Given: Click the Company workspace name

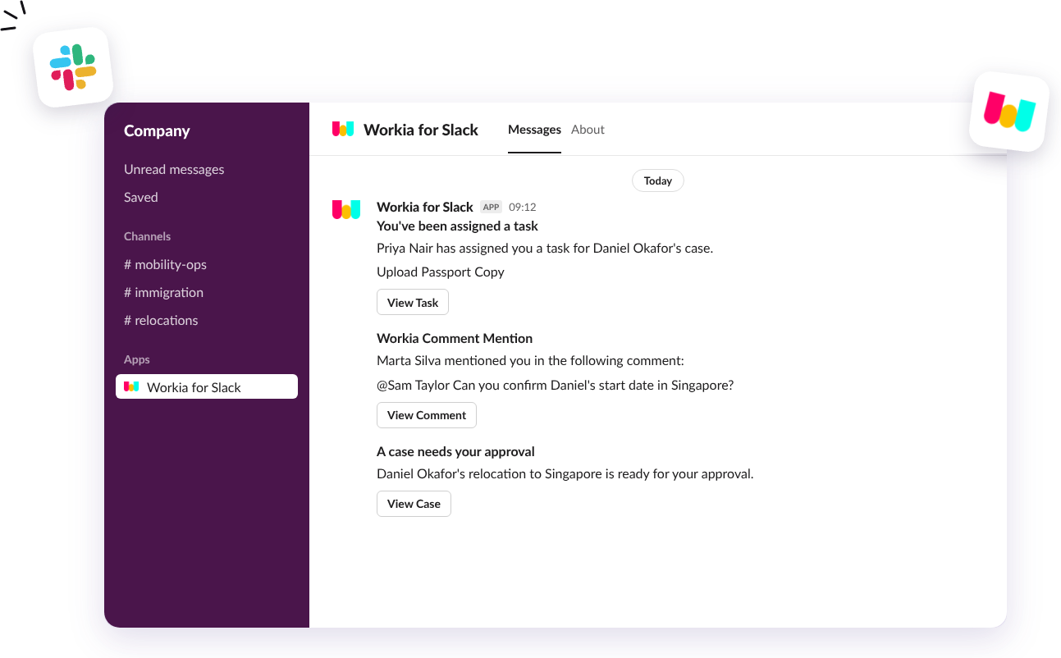Looking at the screenshot, I should 157,130.
